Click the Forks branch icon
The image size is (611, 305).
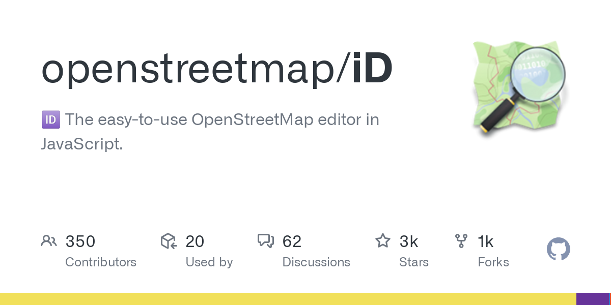tap(461, 241)
